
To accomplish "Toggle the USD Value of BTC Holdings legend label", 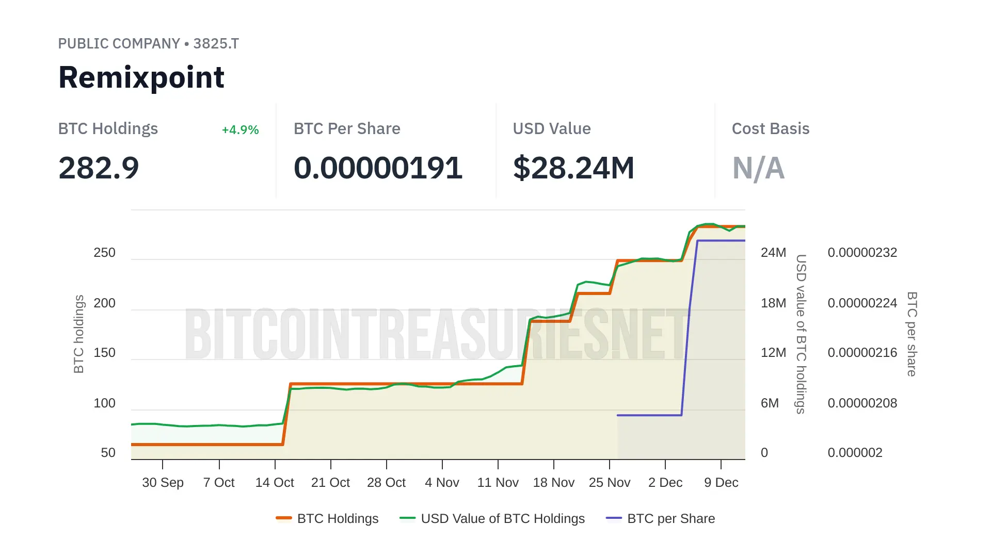I will point(502,518).
